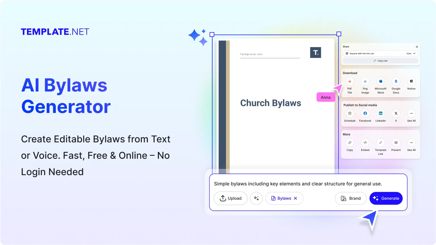The width and height of the screenshot is (436, 245).
Task: Click the bylaws prompt text field
Action: point(297,184)
